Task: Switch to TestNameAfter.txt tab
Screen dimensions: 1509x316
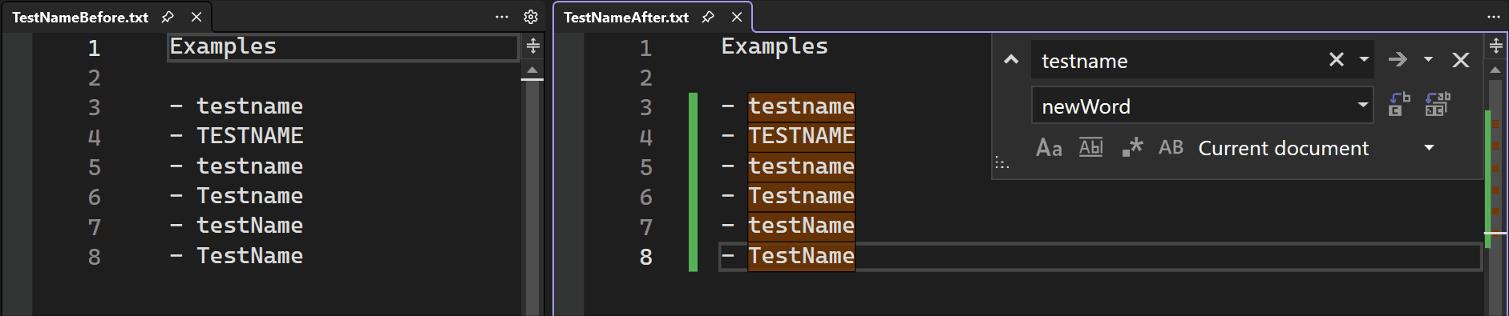Action: (626, 17)
